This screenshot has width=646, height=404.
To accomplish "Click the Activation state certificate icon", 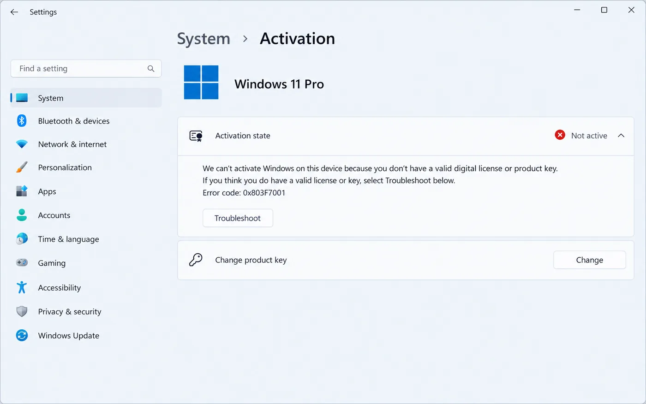I will (x=196, y=136).
